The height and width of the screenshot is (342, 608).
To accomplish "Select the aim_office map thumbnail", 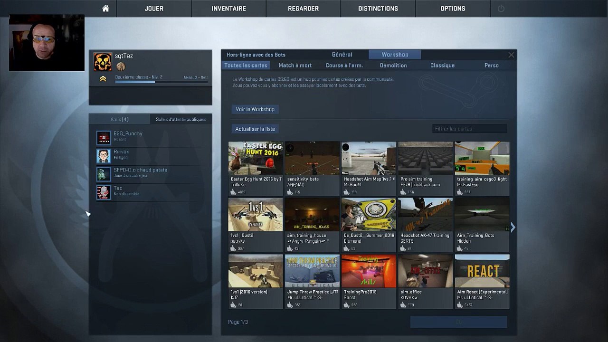I will [425, 271].
